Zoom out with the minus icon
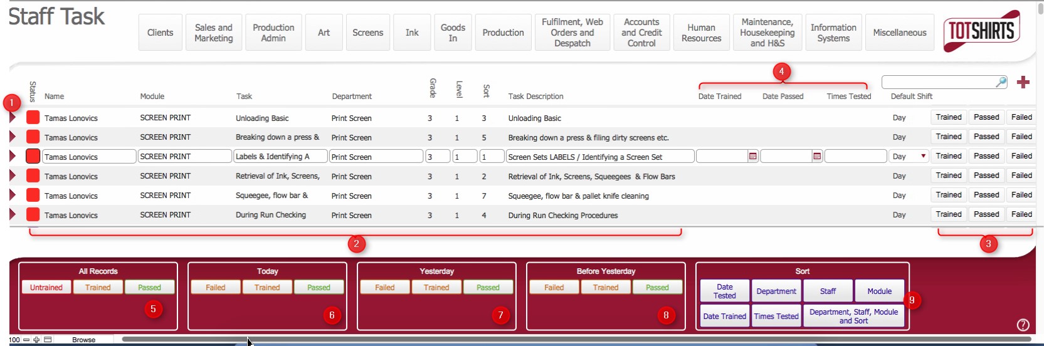 tap(26, 340)
